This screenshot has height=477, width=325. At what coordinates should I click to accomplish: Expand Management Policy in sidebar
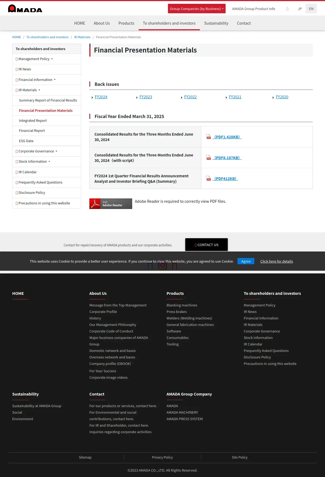pyautogui.click(x=47, y=59)
